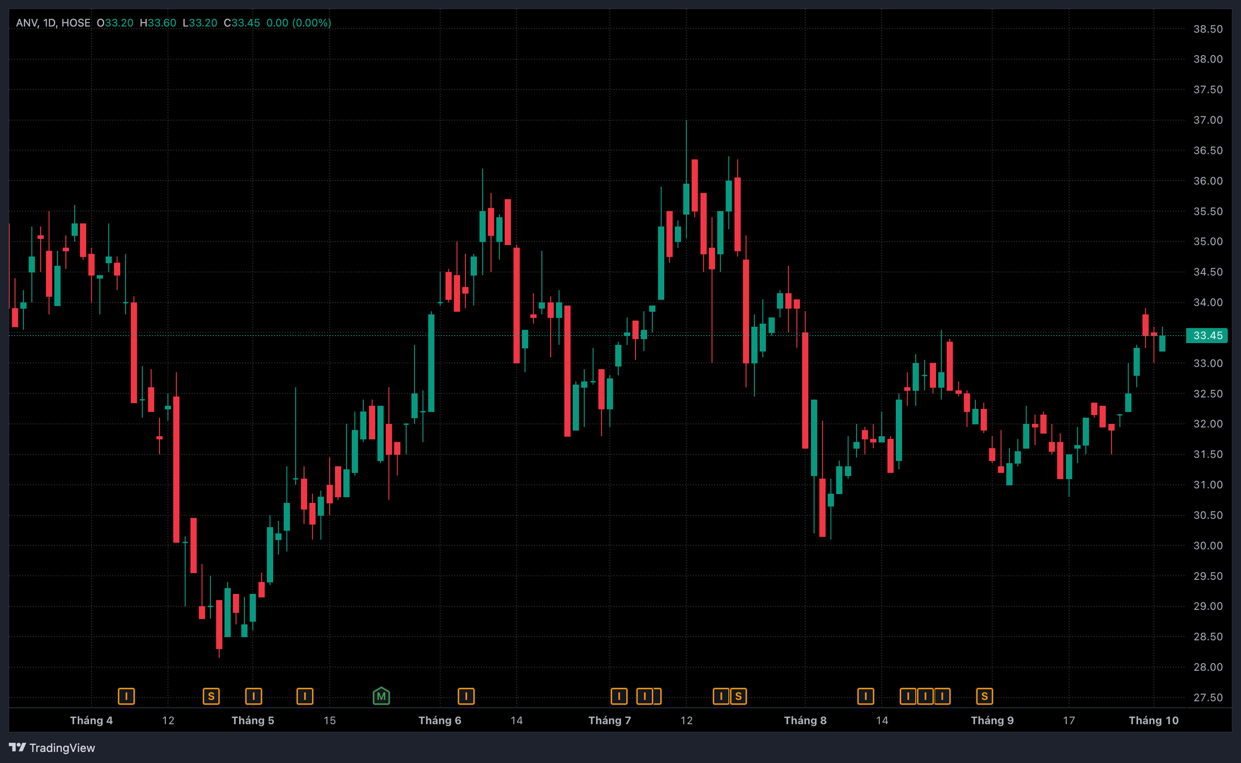Click the ANV, 1D, HOSE symbol title
This screenshot has width=1241, height=763.
[53, 23]
